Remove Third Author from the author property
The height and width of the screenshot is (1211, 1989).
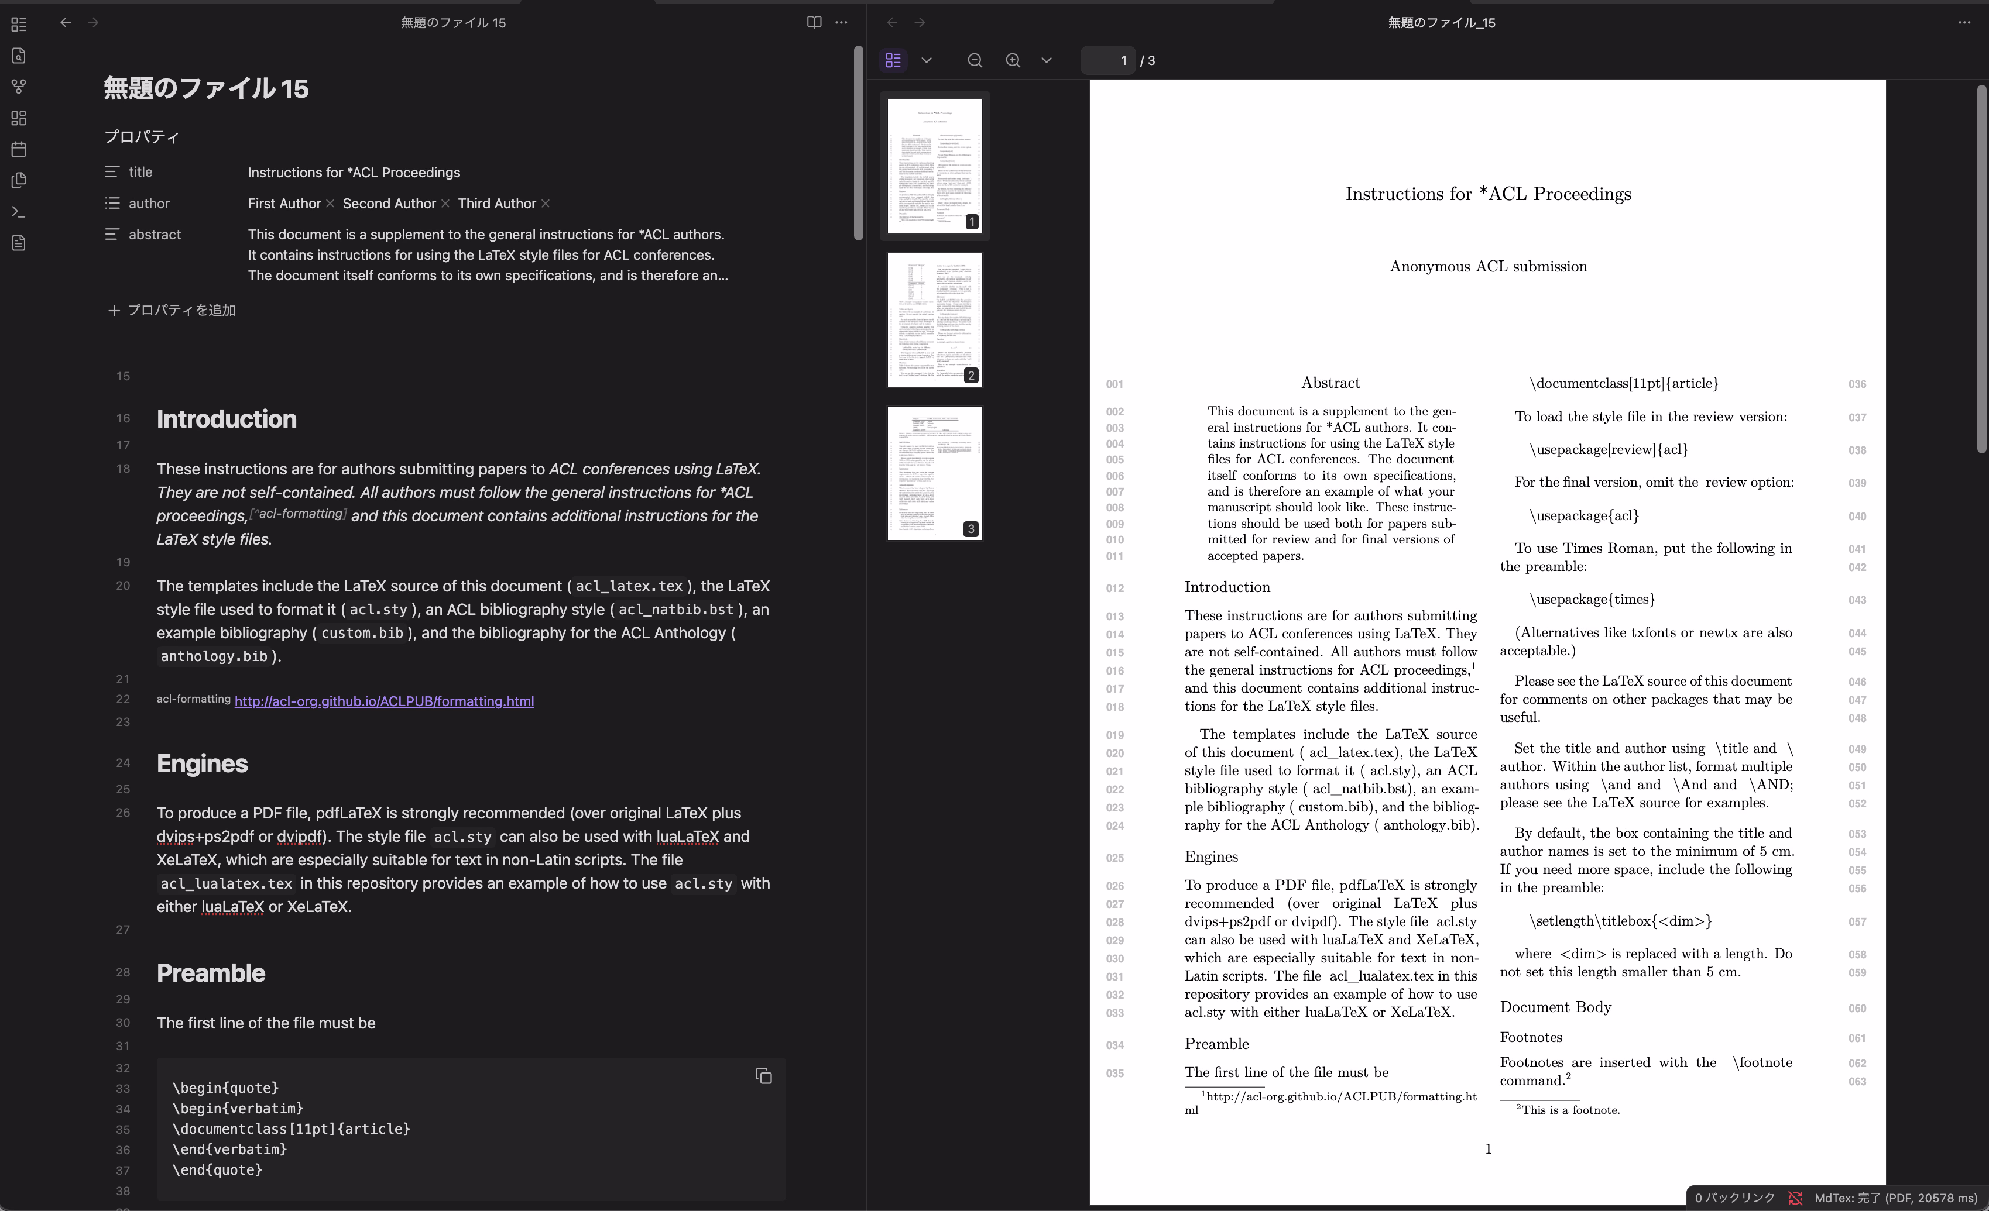[x=546, y=204]
